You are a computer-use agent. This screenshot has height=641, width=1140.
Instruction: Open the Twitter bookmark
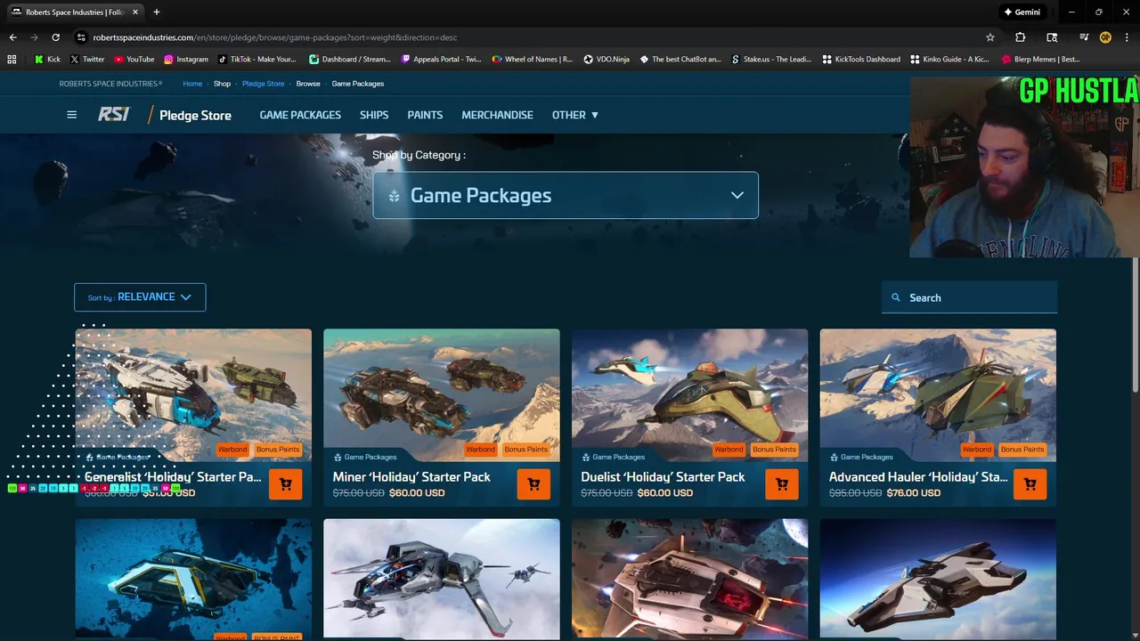pos(87,59)
